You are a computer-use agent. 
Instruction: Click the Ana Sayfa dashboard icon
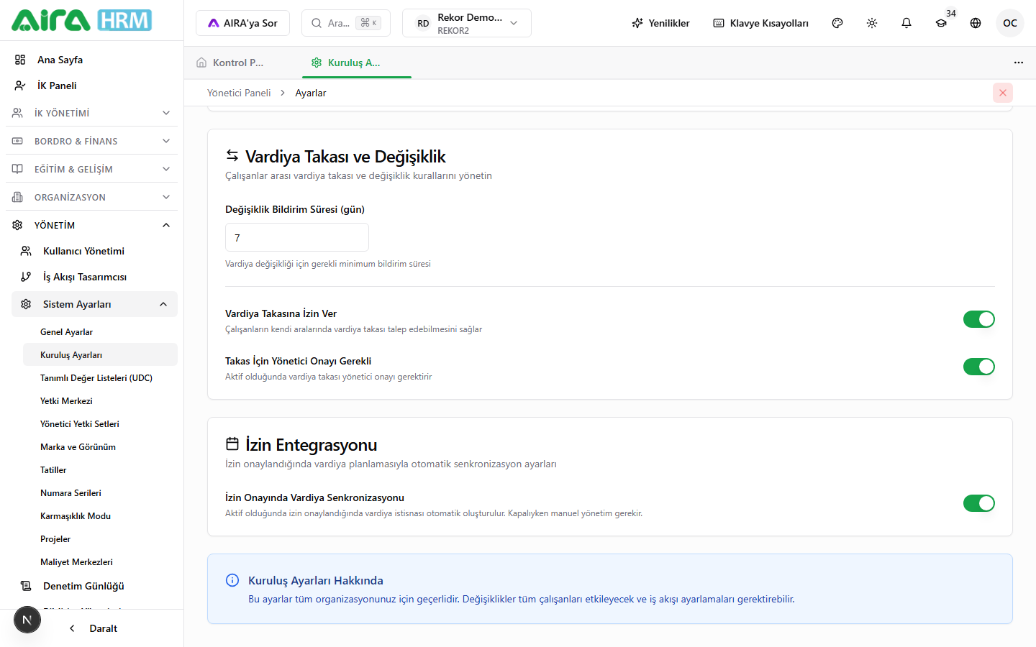coord(20,60)
